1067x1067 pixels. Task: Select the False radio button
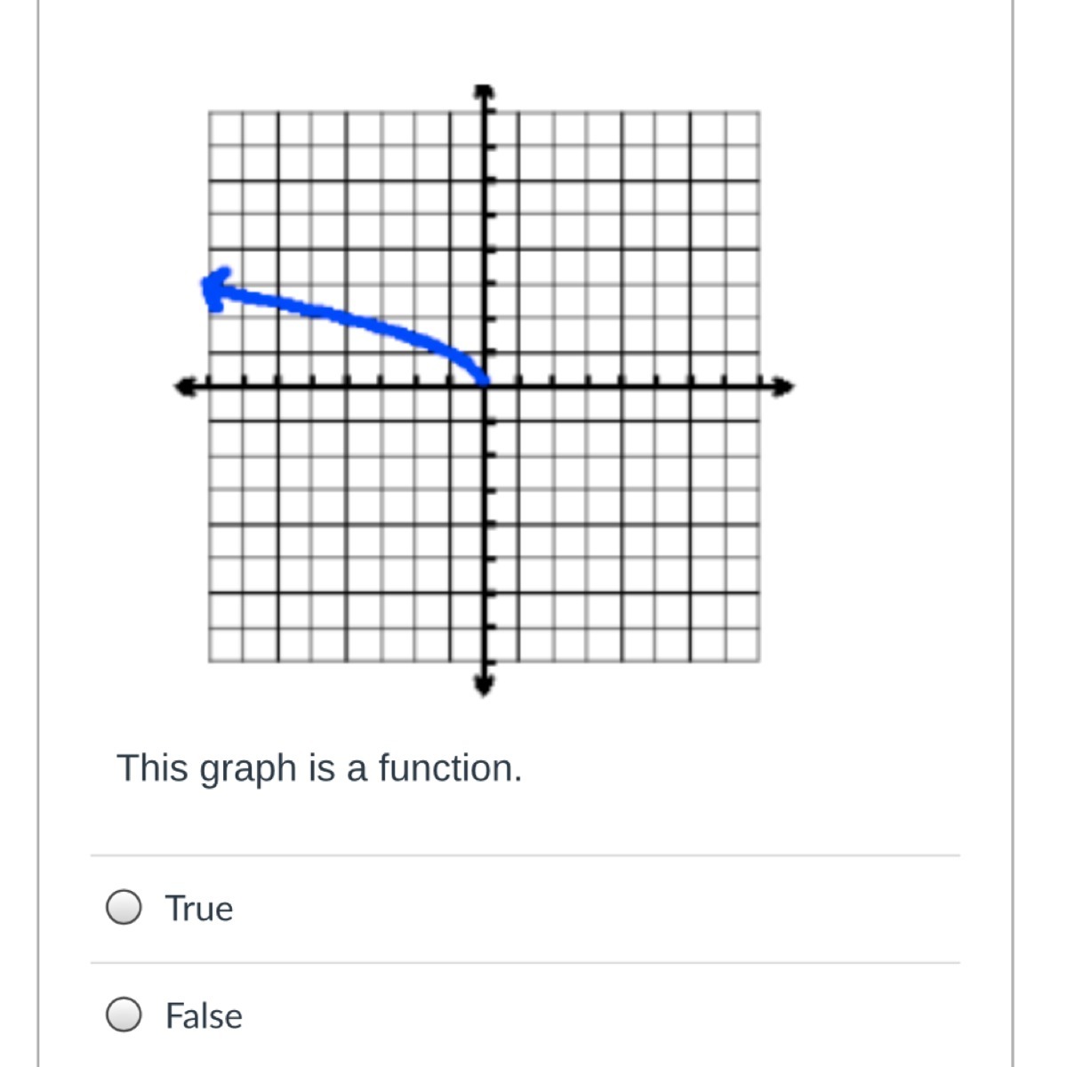coord(124,1015)
